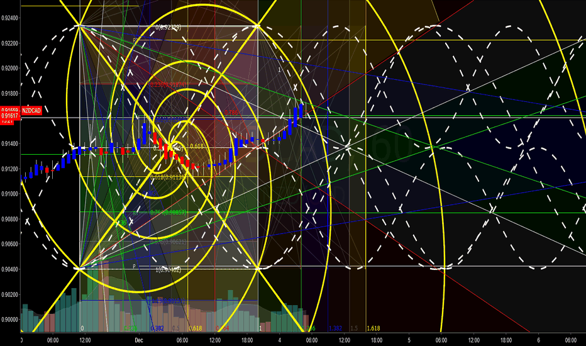The width and height of the screenshot is (586, 346).
Task: Select the 0.92200 price axis label
Action: (x=9, y=43)
